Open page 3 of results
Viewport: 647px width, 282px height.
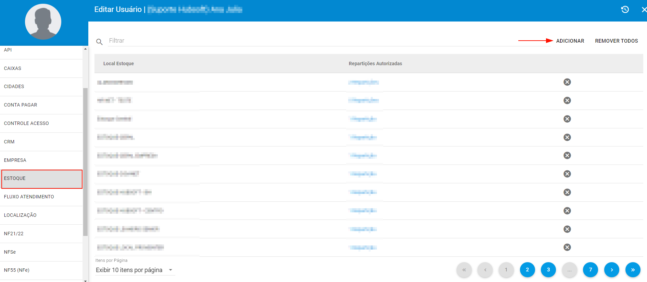(548, 270)
